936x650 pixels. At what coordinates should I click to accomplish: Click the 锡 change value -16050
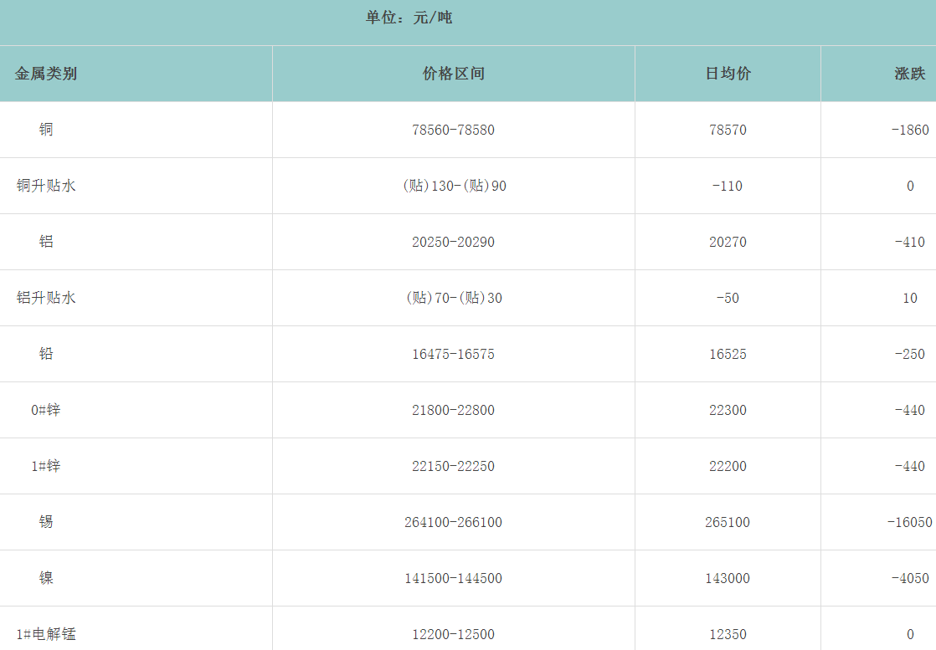[x=909, y=523]
